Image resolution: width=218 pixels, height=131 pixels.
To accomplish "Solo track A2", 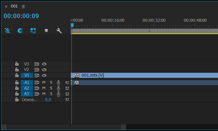I will (x=51, y=88).
